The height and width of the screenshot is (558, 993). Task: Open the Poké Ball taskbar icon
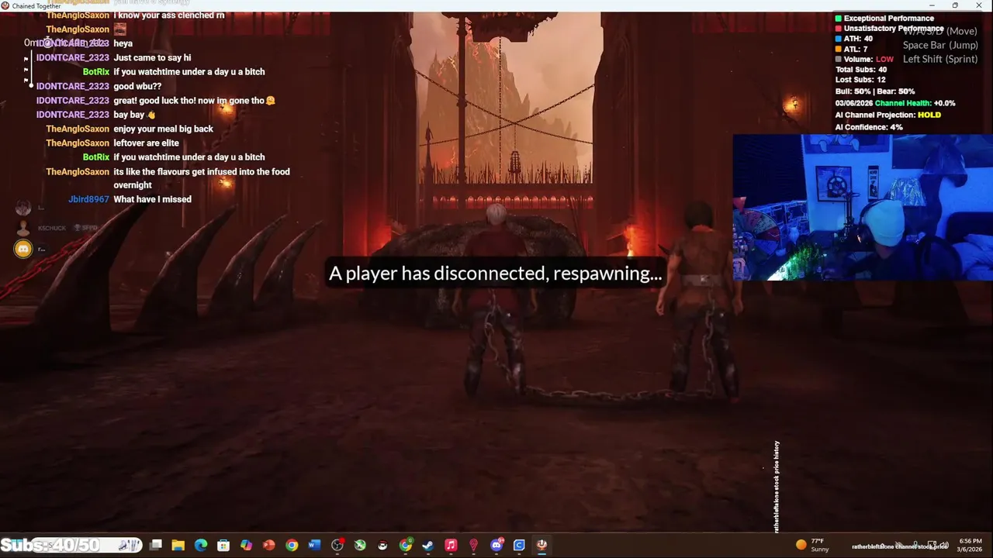pos(382,545)
